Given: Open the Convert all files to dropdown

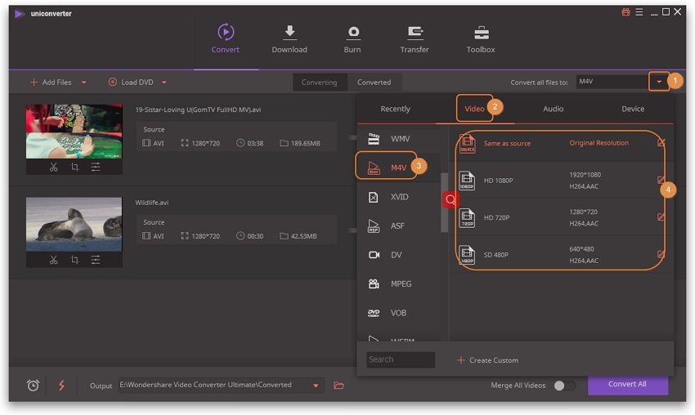Looking at the screenshot, I should [659, 82].
